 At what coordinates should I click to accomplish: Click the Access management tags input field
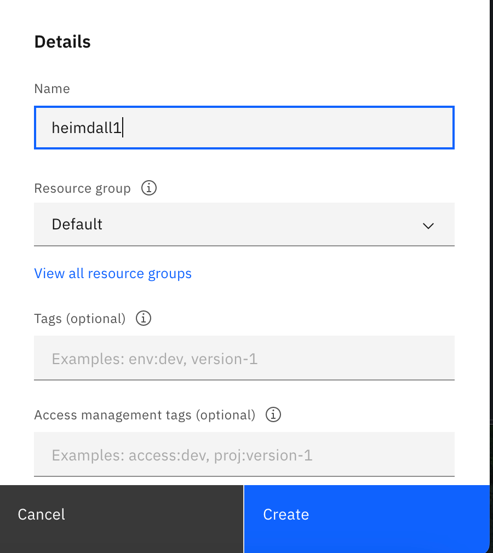pos(244,454)
